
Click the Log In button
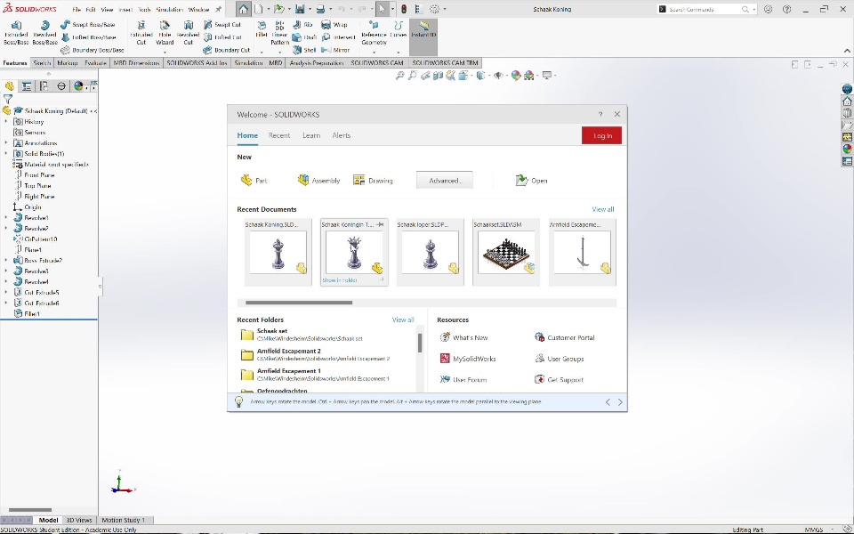pyautogui.click(x=602, y=135)
